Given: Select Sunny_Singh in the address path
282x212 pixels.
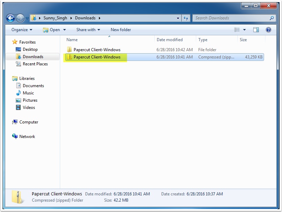Looking at the screenshot, I should click(x=55, y=18).
